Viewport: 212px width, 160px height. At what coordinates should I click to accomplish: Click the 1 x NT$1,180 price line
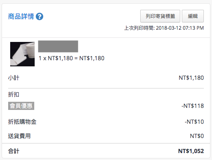[71, 58]
